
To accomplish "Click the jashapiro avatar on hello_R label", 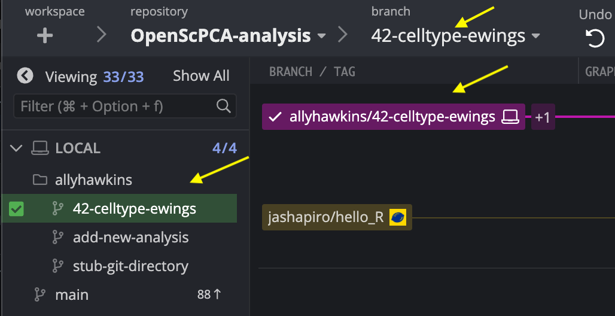I will pos(397,217).
